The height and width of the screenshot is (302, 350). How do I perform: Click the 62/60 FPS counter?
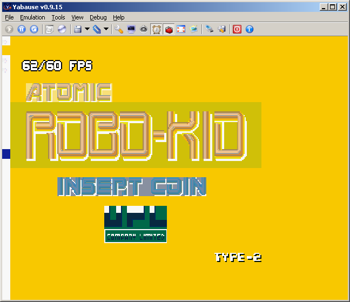pos(57,65)
